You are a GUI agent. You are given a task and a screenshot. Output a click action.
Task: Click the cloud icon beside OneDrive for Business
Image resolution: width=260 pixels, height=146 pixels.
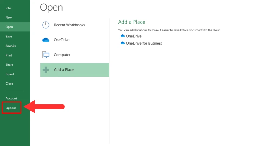(x=122, y=43)
